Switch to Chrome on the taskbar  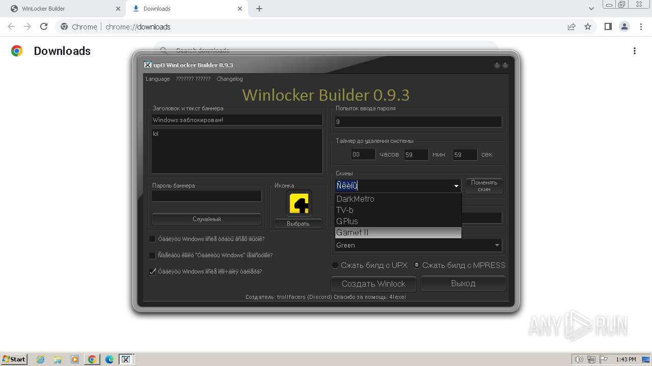click(92, 359)
